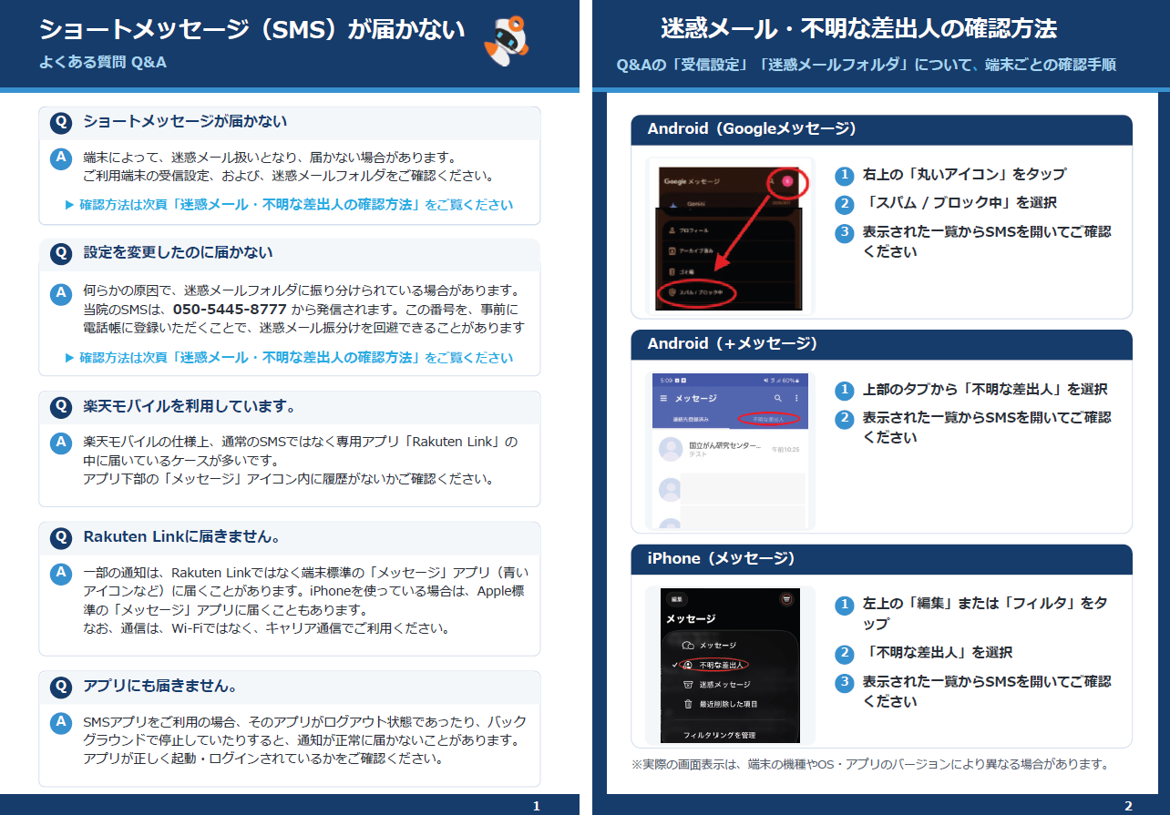This screenshot has width=1170, height=815.
Task: Tap the magnifier icon in +メッセージ screenshot
Action: [x=778, y=398]
